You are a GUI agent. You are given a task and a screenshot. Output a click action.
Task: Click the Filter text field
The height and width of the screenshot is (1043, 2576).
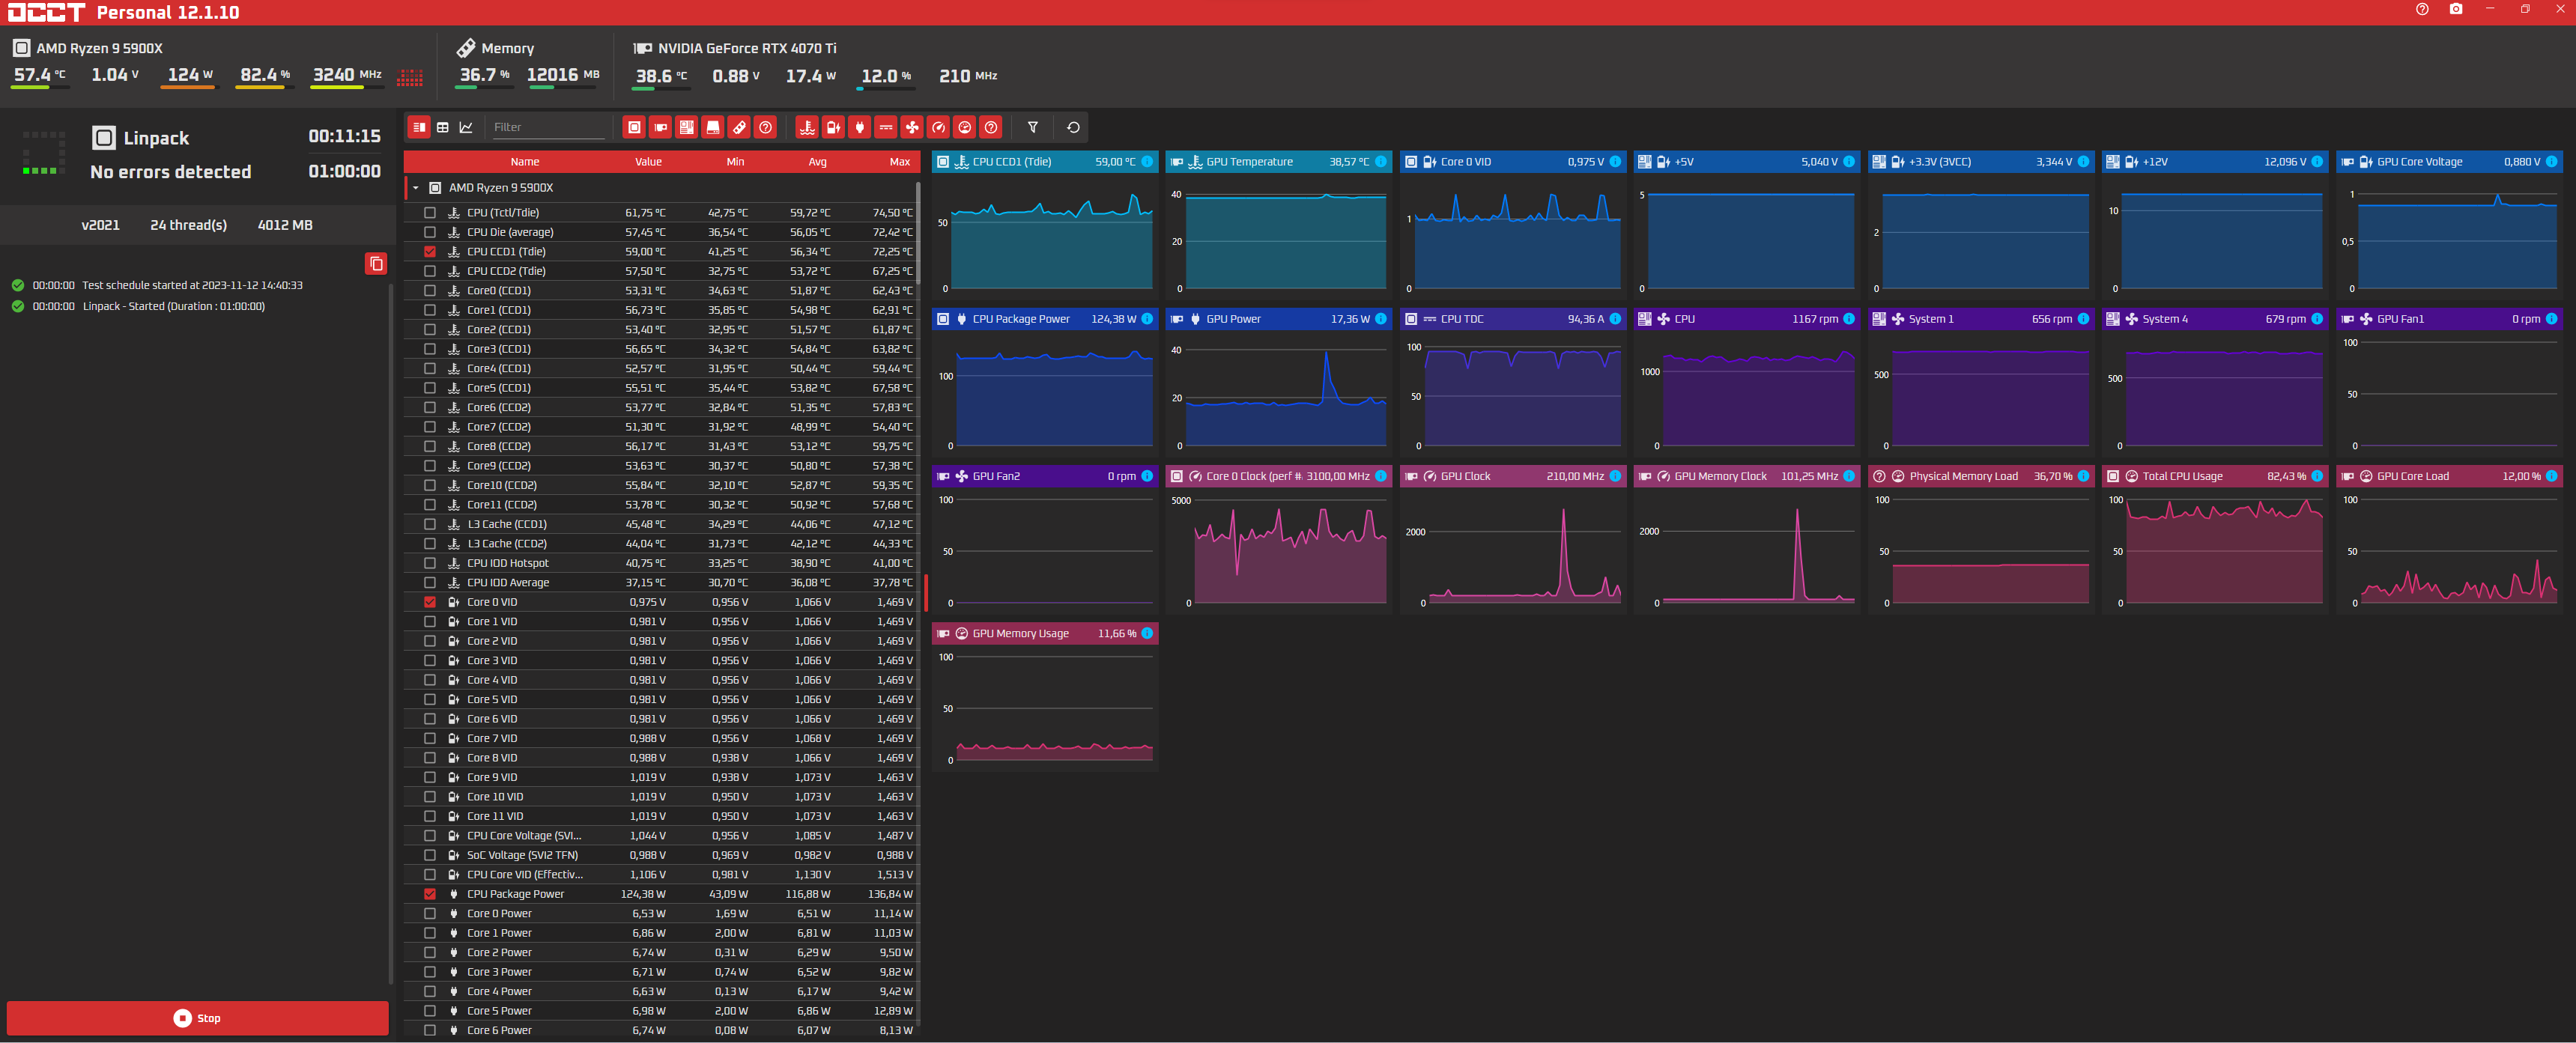coord(548,127)
